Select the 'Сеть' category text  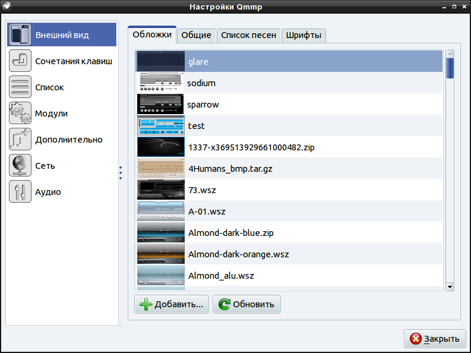45,166
